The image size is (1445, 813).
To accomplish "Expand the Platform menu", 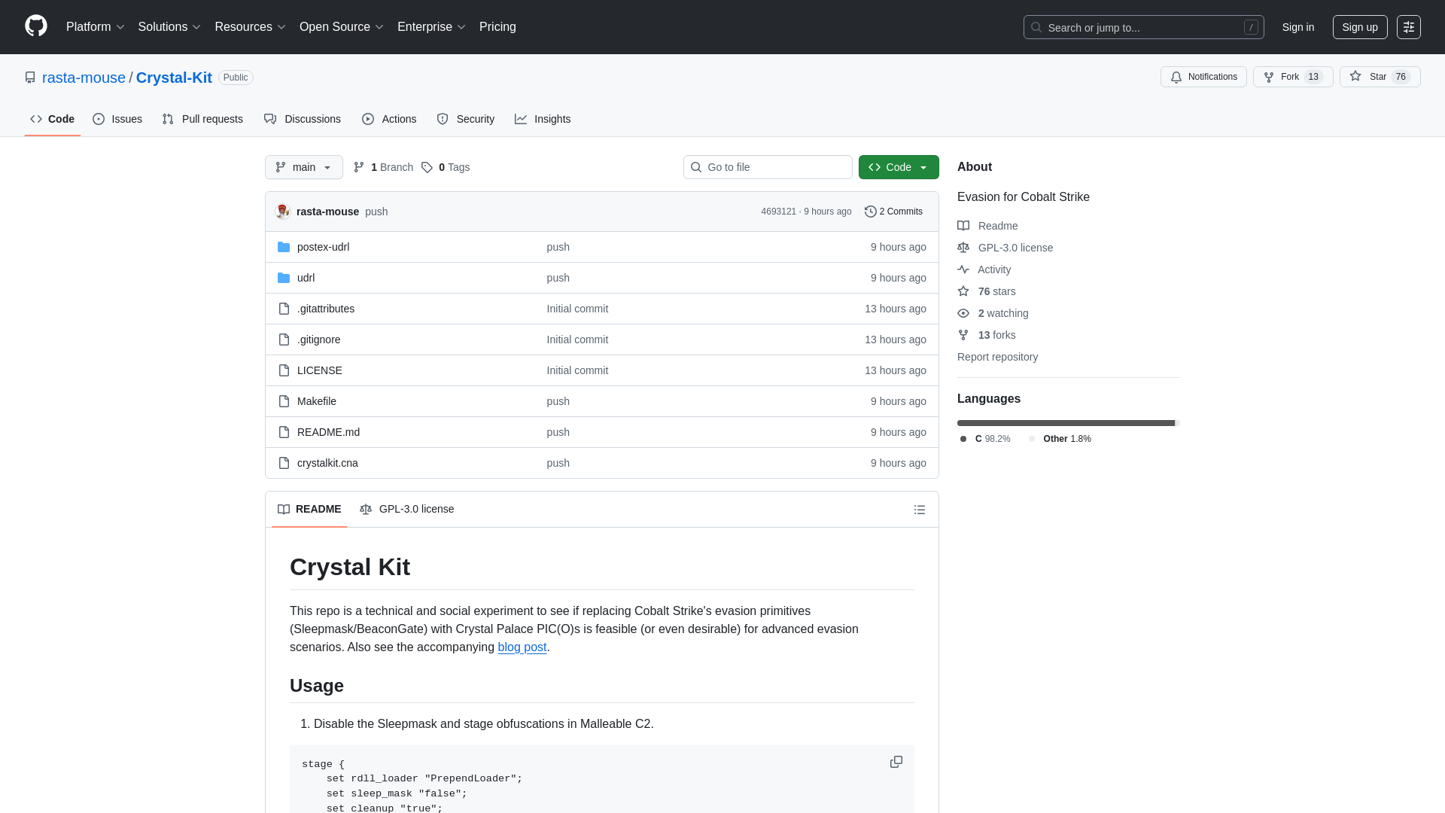I will click(x=95, y=27).
